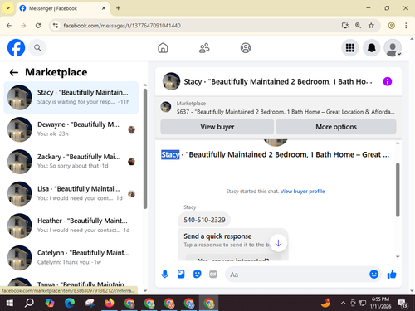Click the facebook.com address bar URL
This screenshot has height=311, width=415.
pyautogui.click(x=122, y=26)
